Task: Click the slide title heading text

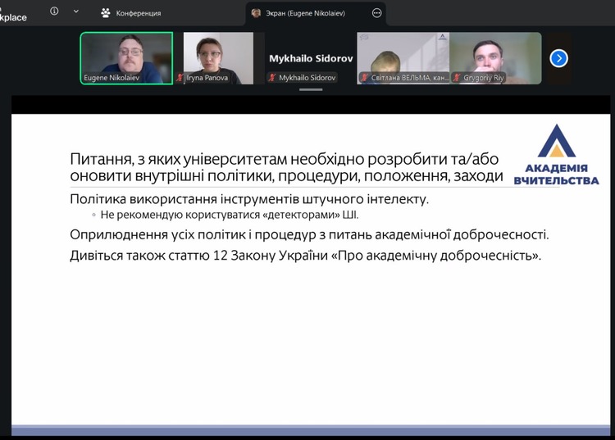Action: [x=284, y=166]
